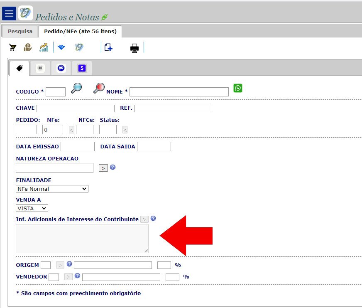Viewport: 362px width, 308px height.
Task: Open the growth bar chart toolbar icon
Action: 44,47
